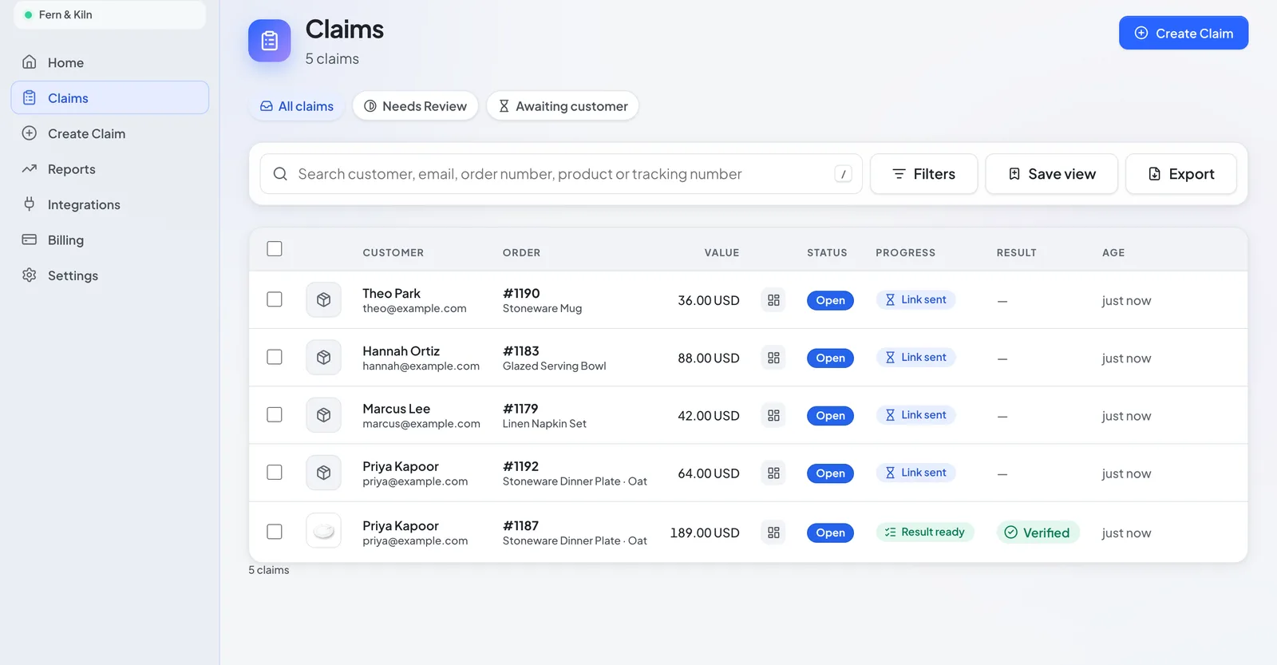The height and width of the screenshot is (665, 1277).
Task: Tick the checkbox for Theo Park
Action: (x=275, y=299)
